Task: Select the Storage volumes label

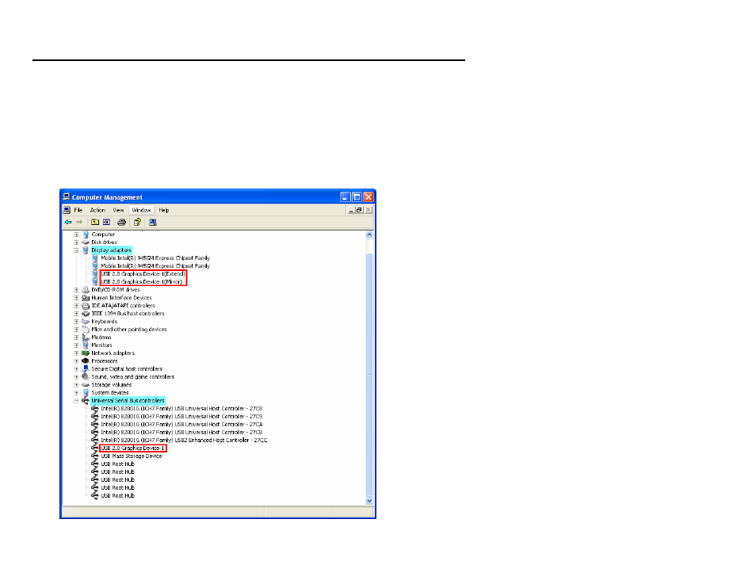Action: point(112,385)
